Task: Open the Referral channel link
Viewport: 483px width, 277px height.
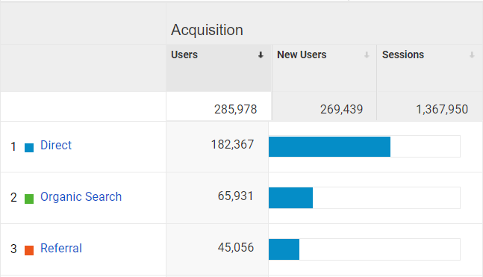Action: [61, 249]
